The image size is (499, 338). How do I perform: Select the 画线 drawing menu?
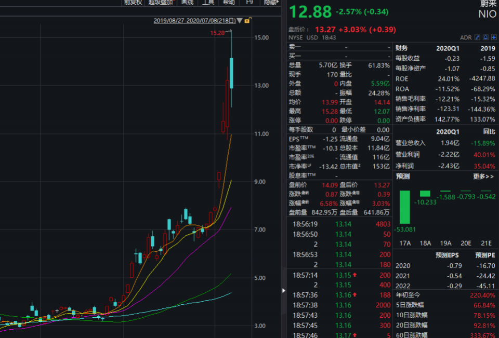(x=187, y=2)
